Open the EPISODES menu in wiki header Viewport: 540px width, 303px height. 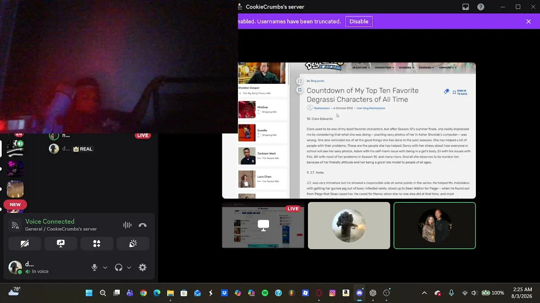point(406,67)
